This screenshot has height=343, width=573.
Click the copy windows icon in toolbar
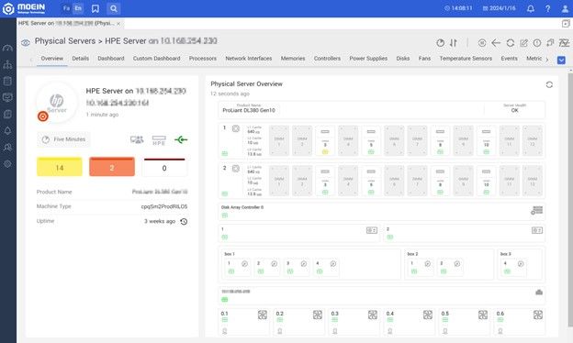(x=550, y=43)
